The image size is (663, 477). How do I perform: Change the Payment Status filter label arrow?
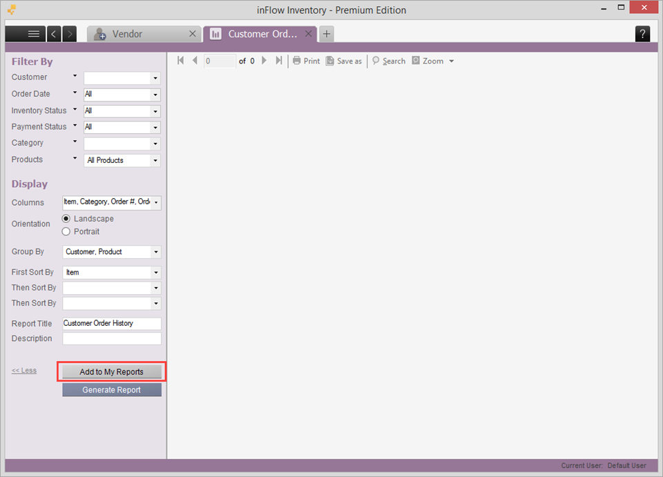click(x=75, y=125)
